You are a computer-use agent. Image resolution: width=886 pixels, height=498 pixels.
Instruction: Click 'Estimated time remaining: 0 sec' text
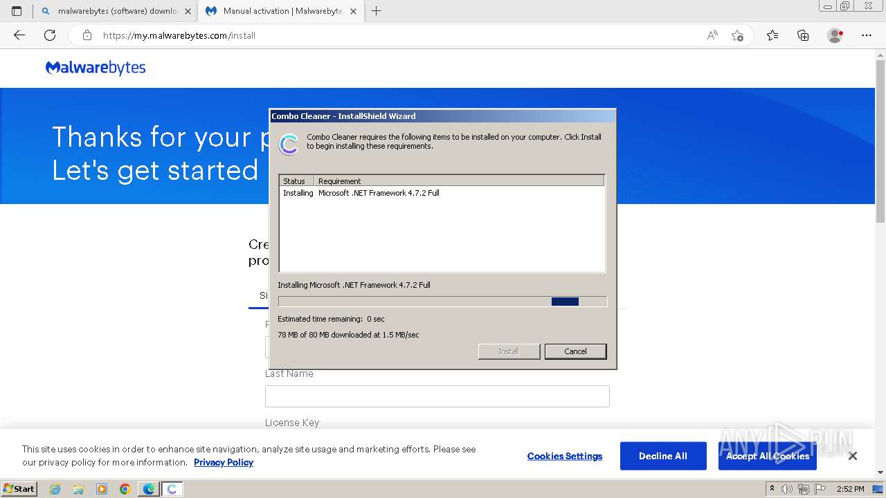[x=331, y=319]
